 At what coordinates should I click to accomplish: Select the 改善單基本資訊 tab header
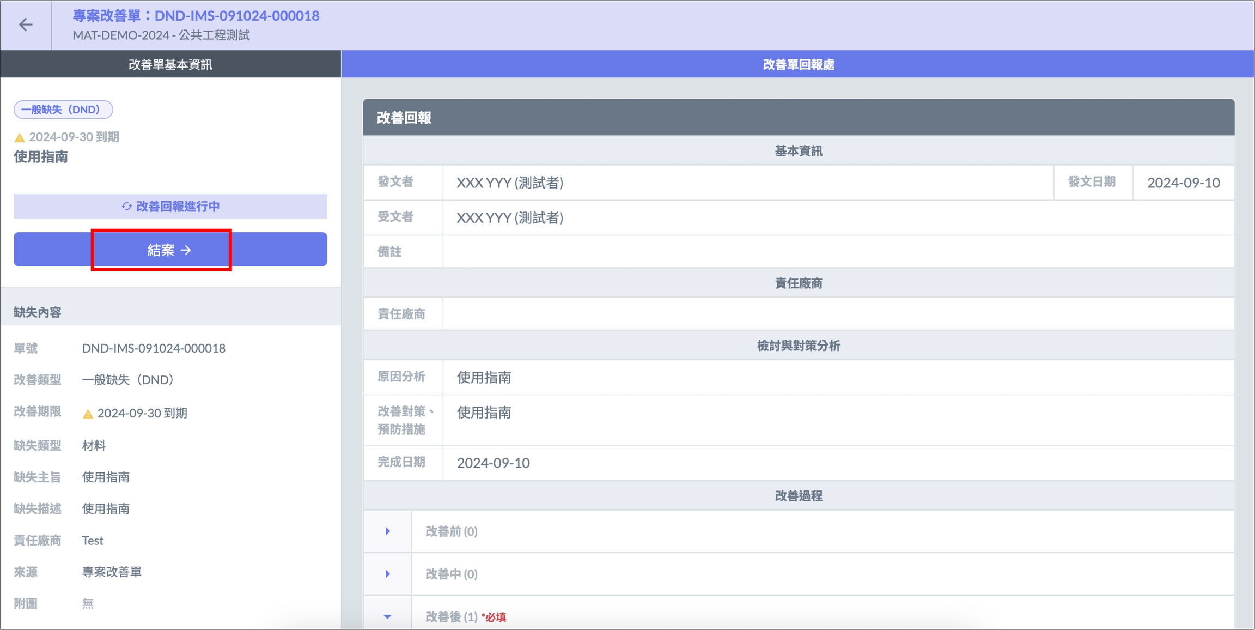pos(170,64)
